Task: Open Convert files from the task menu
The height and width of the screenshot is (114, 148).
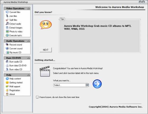Action: 15,12
